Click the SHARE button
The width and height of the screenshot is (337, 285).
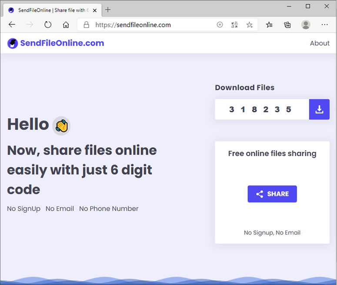click(x=272, y=194)
